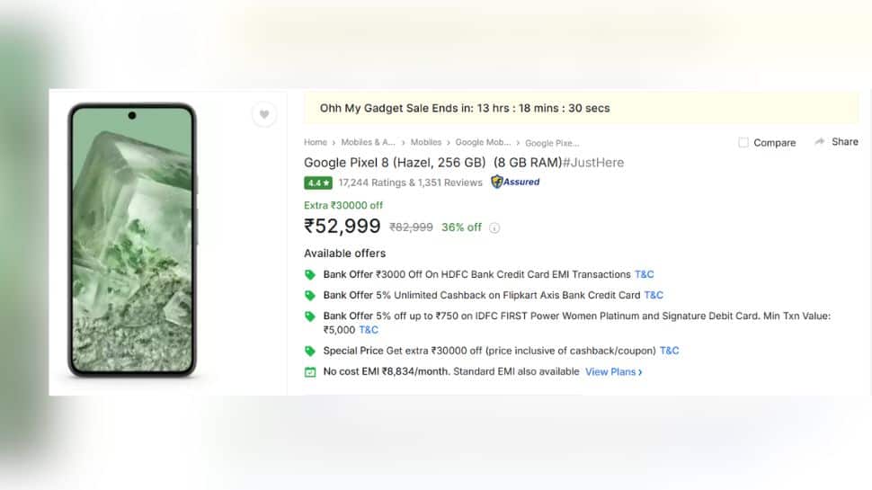Open the Google Mob... breadcrumb link
This screenshot has width=872, height=490.
(483, 142)
